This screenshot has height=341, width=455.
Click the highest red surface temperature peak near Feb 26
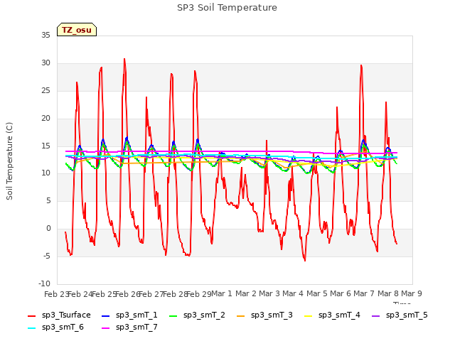click(x=124, y=59)
